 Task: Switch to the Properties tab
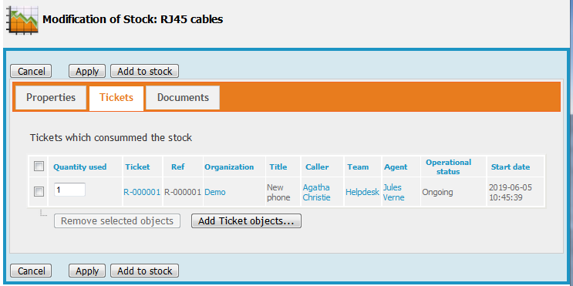51,98
